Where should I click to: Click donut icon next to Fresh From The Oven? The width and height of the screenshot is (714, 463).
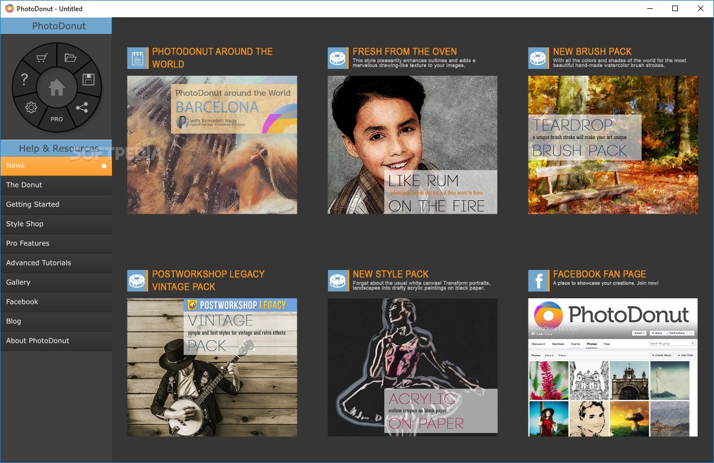[339, 58]
